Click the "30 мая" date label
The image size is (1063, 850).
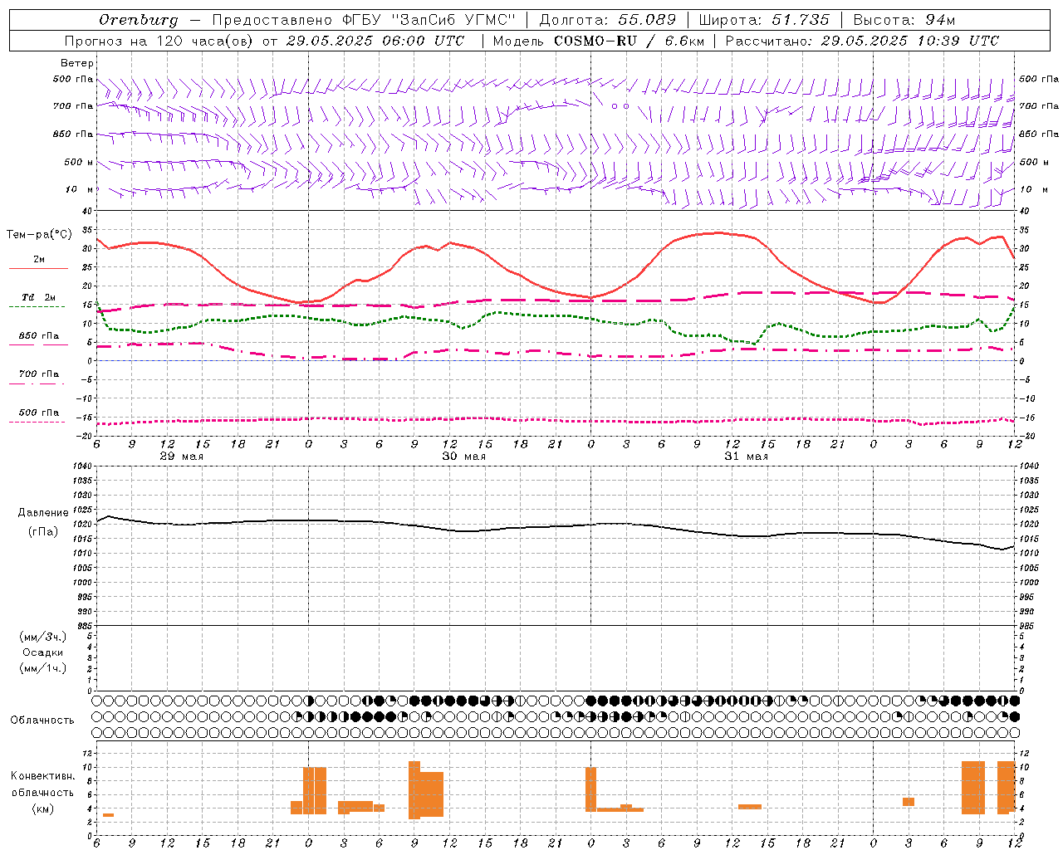[464, 457]
